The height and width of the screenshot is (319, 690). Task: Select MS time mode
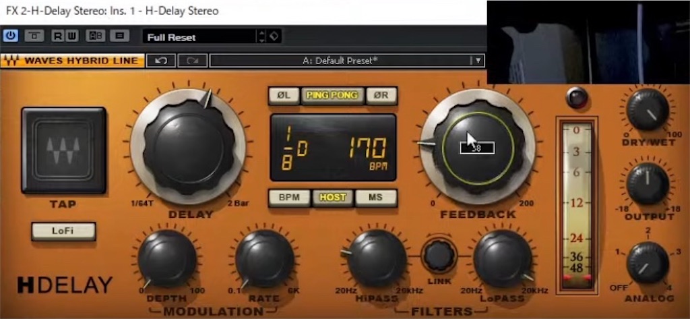click(376, 198)
